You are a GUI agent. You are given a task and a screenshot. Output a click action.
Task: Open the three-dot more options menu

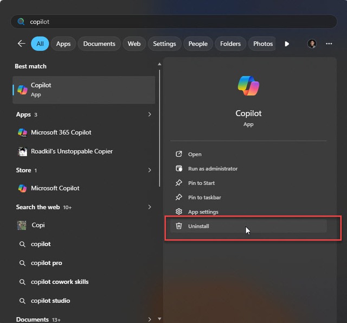(329, 43)
